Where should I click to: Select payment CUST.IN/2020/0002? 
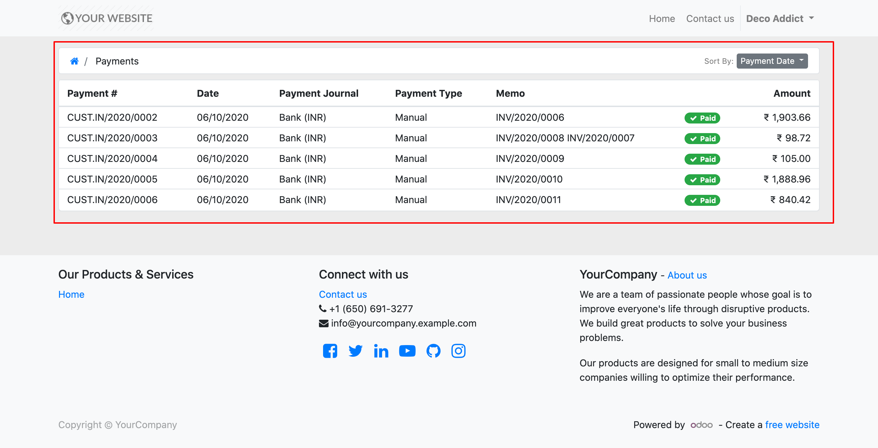pos(112,117)
